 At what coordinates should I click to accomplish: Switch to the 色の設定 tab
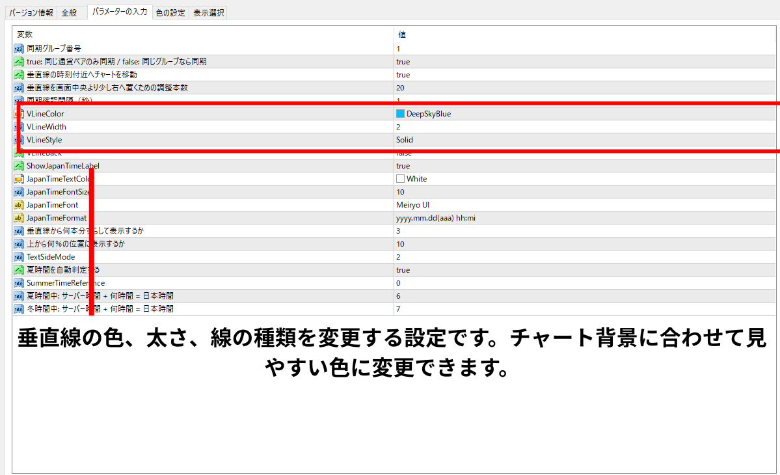pos(170,13)
